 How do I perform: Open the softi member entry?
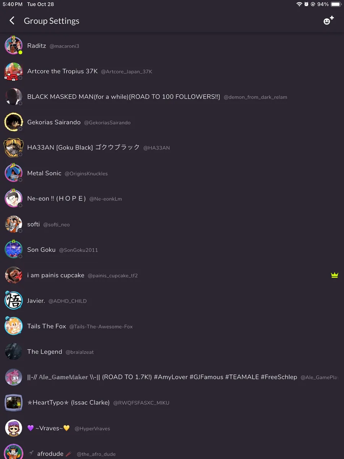(x=172, y=224)
